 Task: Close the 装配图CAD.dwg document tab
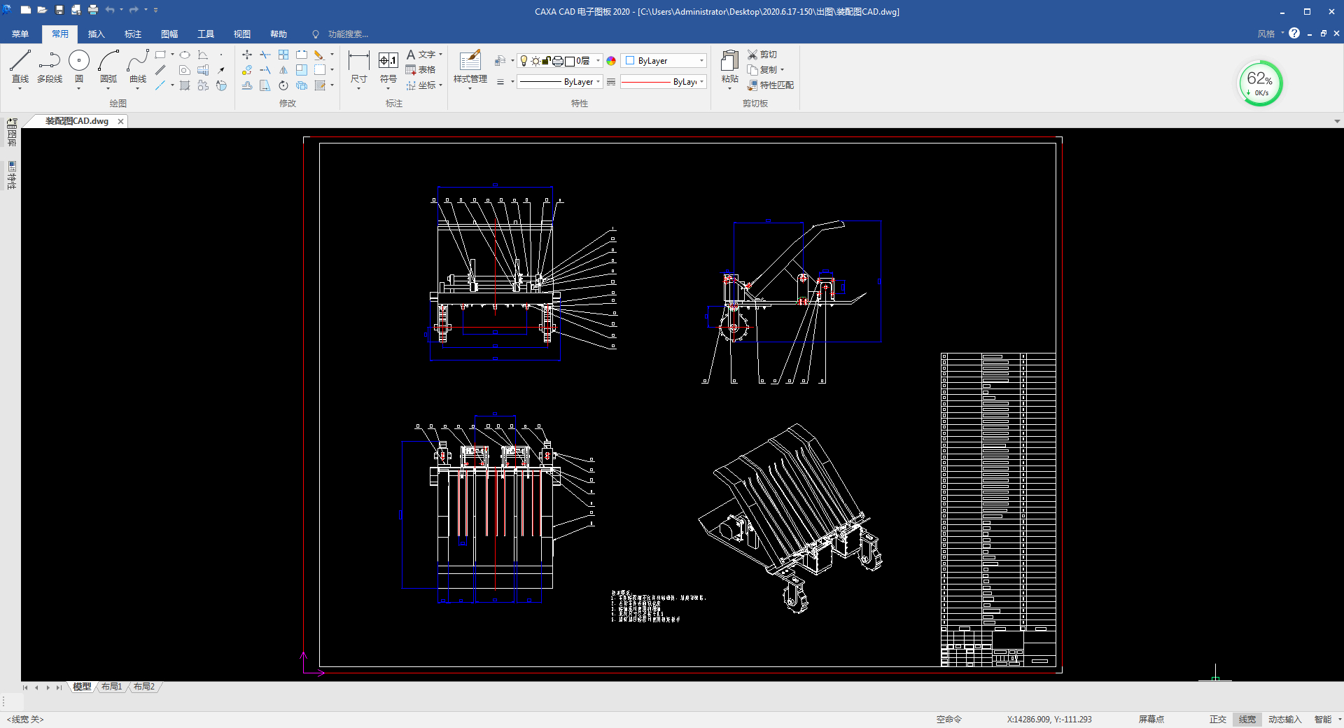click(120, 121)
